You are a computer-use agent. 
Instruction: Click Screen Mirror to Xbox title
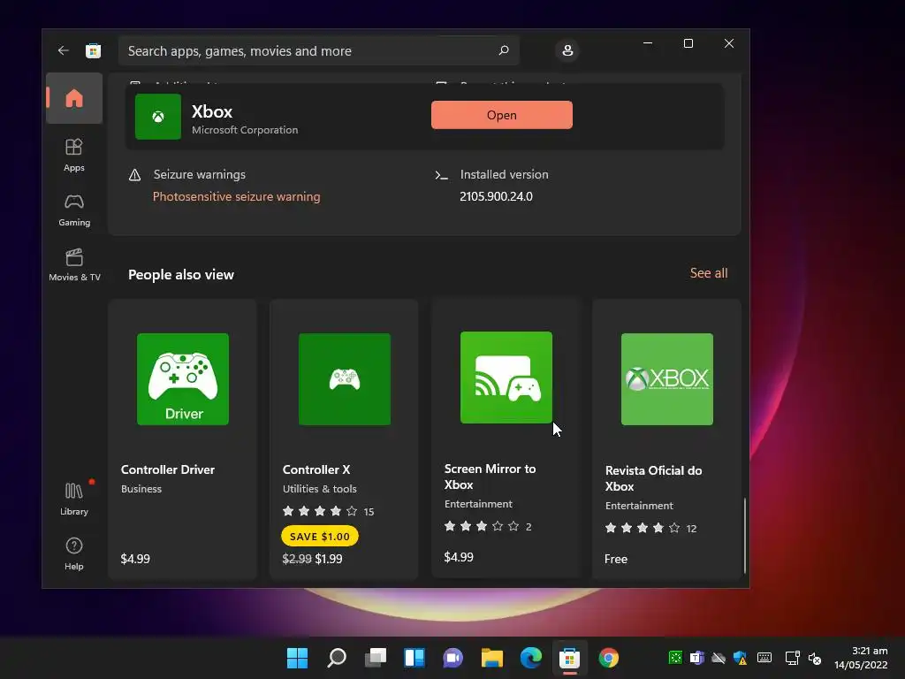(490, 477)
